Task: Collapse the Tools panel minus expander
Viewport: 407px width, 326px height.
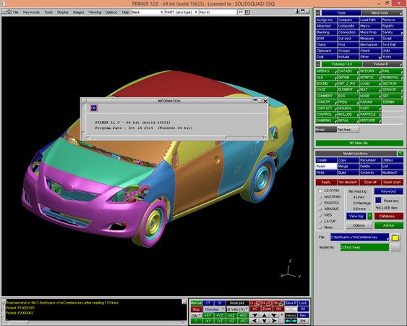Action: click(318, 13)
